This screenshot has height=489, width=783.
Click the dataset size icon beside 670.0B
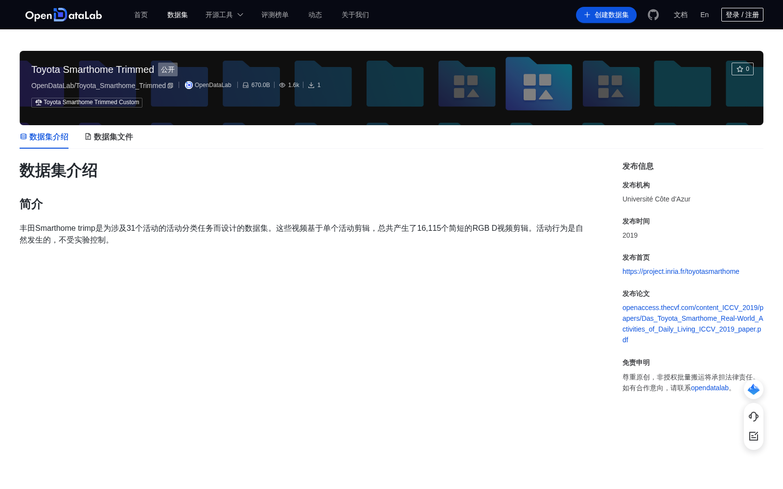pos(246,85)
